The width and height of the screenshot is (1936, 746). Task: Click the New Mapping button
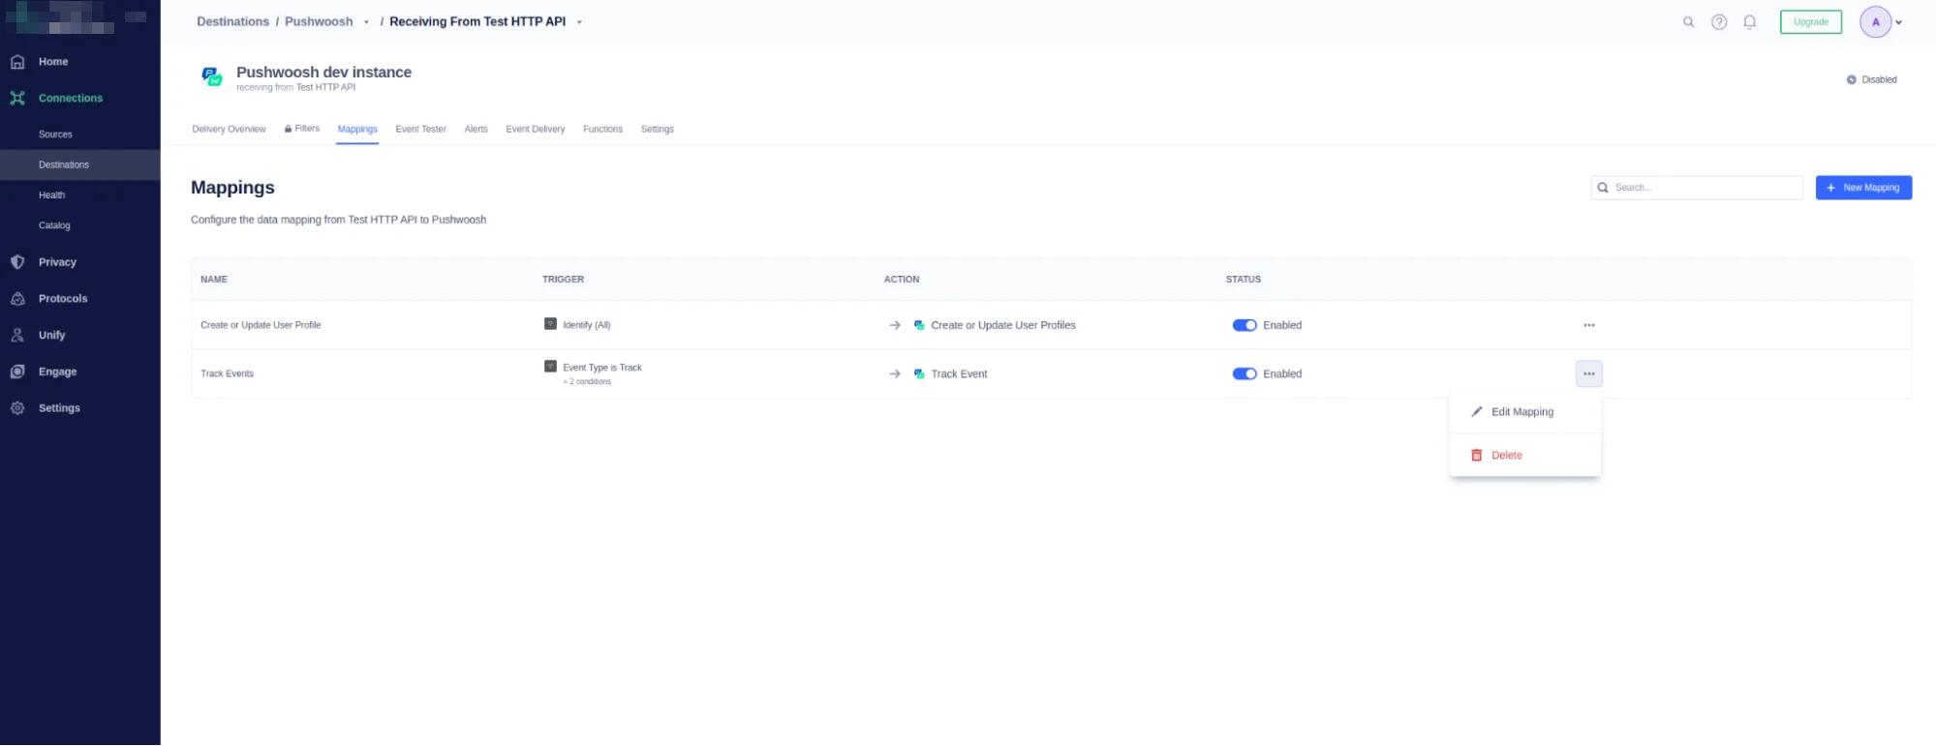coord(1862,188)
